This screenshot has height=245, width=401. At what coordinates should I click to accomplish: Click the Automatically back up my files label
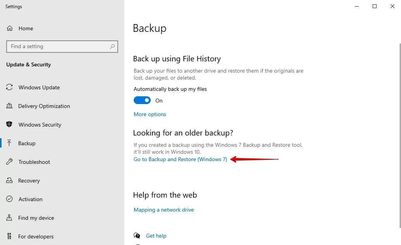coord(170,89)
